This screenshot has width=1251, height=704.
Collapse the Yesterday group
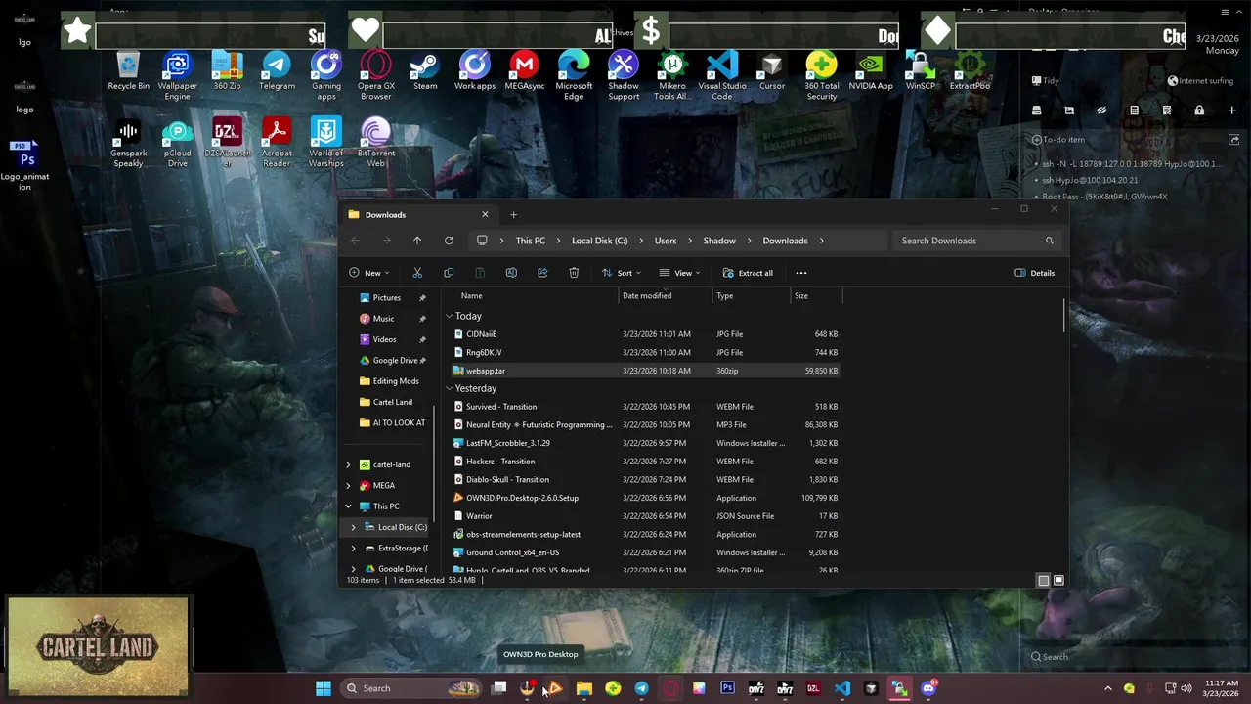pos(450,388)
